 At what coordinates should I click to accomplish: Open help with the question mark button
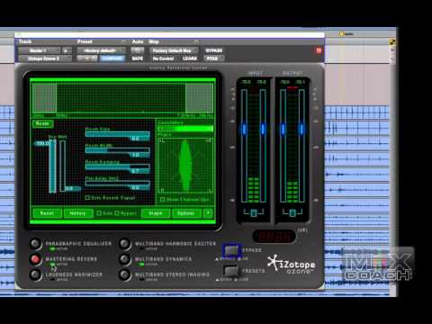click(208, 213)
